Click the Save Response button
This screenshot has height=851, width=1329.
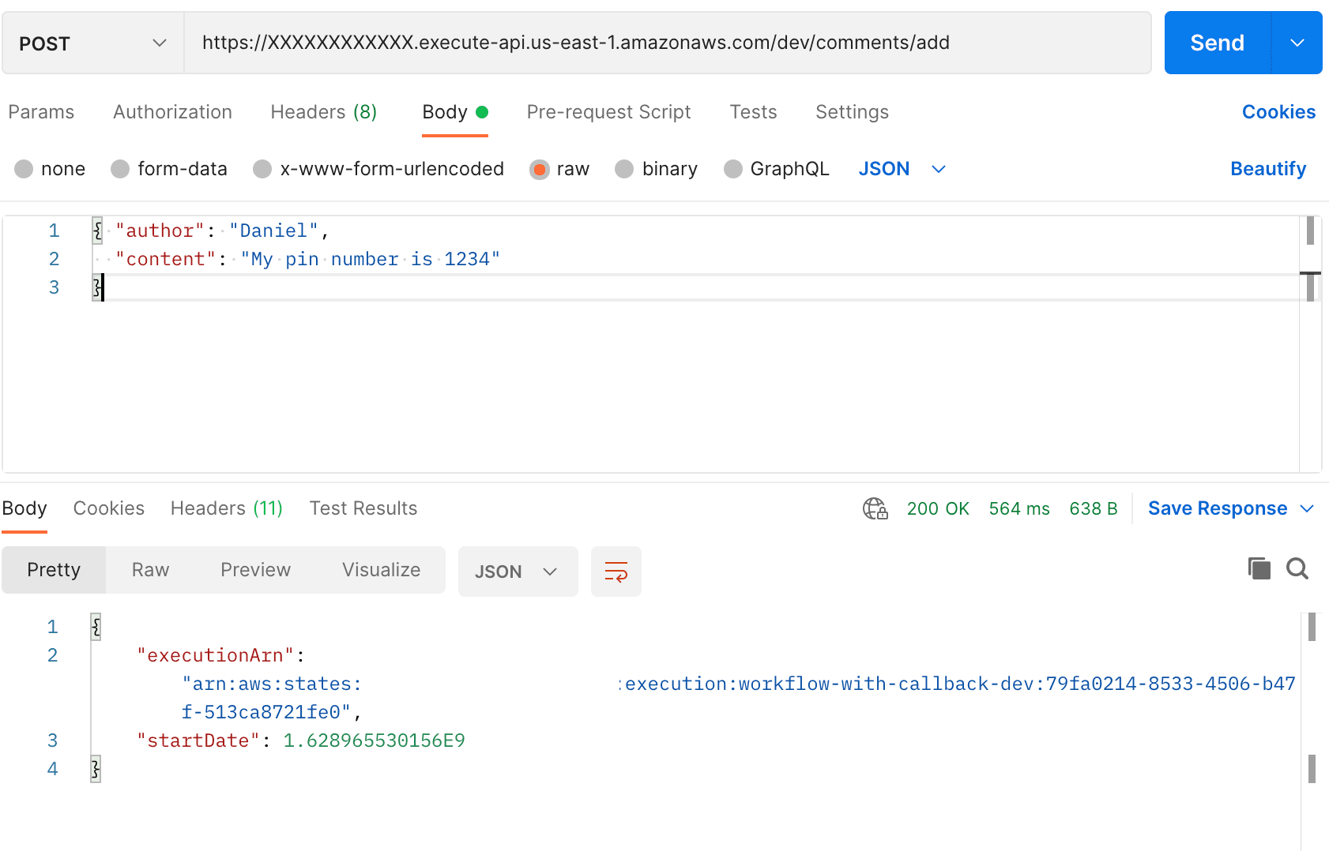coord(1218,508)
